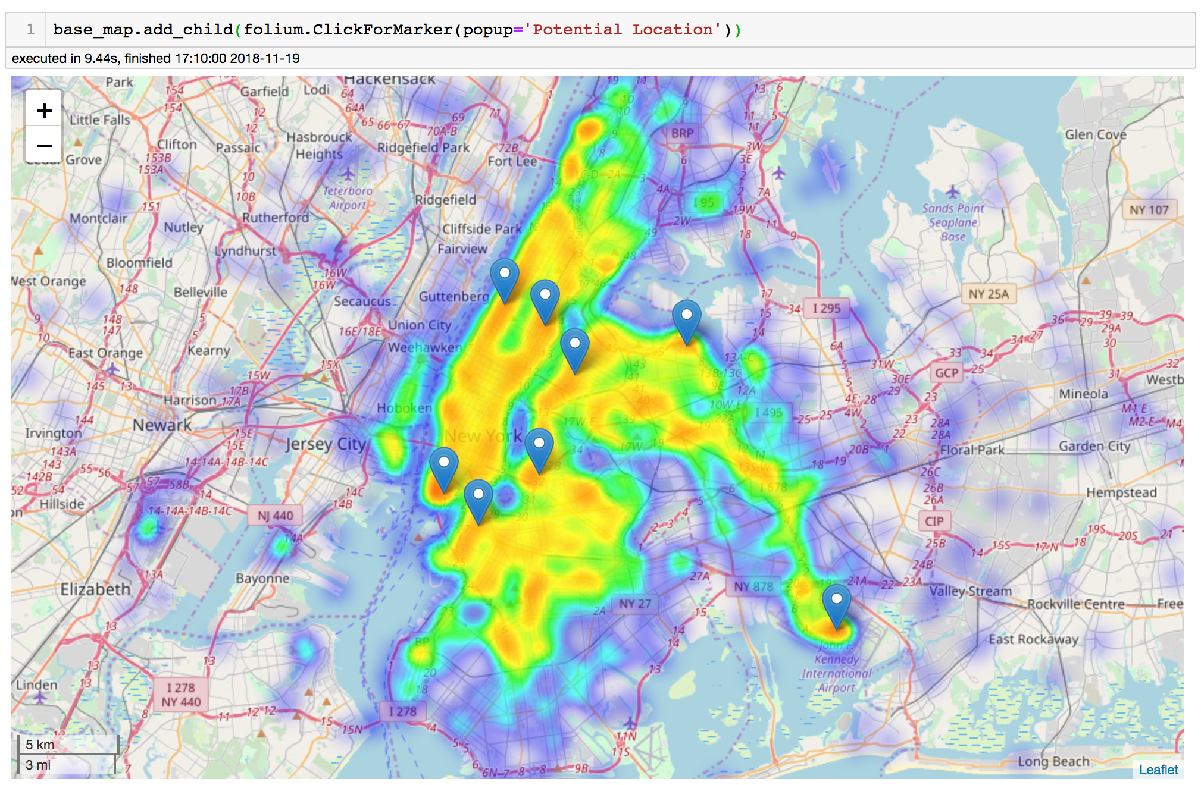Image resolution: width=1201 pixels, height=785 pixels.
Task: Click the I 278 NY 440 road shield
Action: pyautogui.click(x=181, y=695)
